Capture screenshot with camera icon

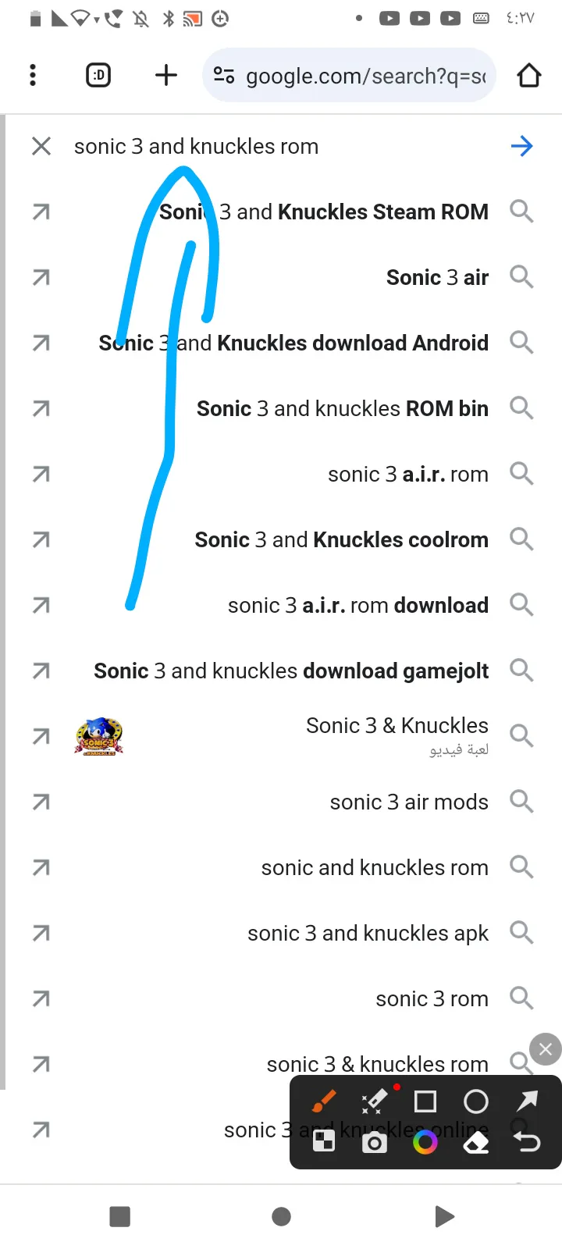pyautogui.click(x=375, y=1144)
